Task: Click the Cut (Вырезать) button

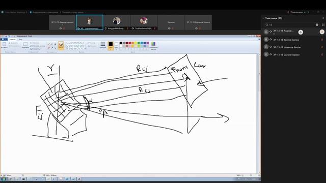Action: [13, 43]
